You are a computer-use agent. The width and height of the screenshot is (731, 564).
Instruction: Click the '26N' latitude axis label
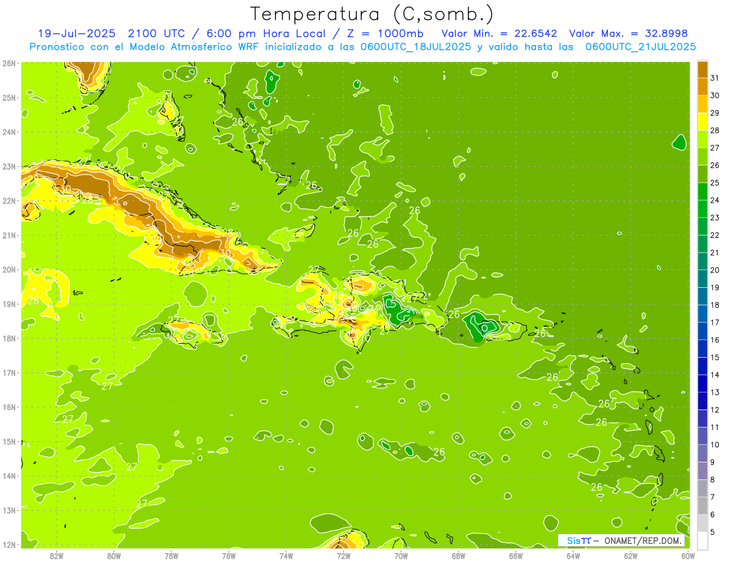[x=9, y=63]
